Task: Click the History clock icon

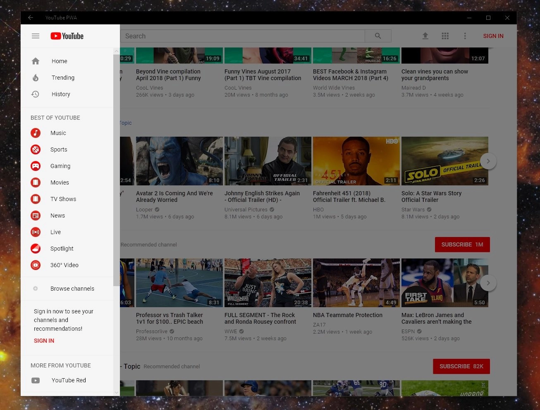Action: point(36,94)
